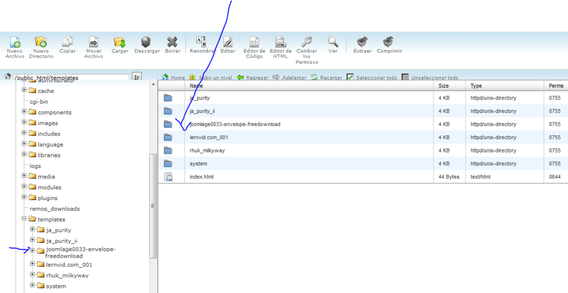Image resolution: width=568 pixels, height=293 pixels.
Task: Click the Cargar upload icon
Action: tap(120, 42)
